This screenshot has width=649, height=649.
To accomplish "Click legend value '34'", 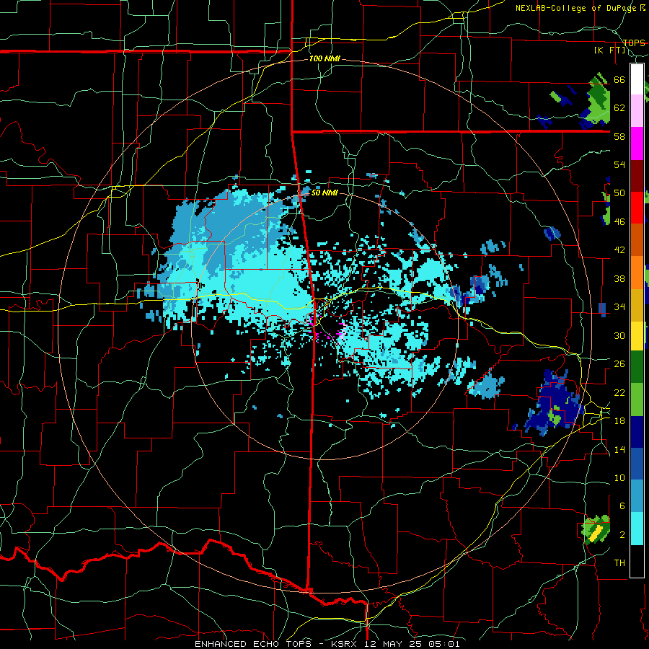I will tap(619, 306).
